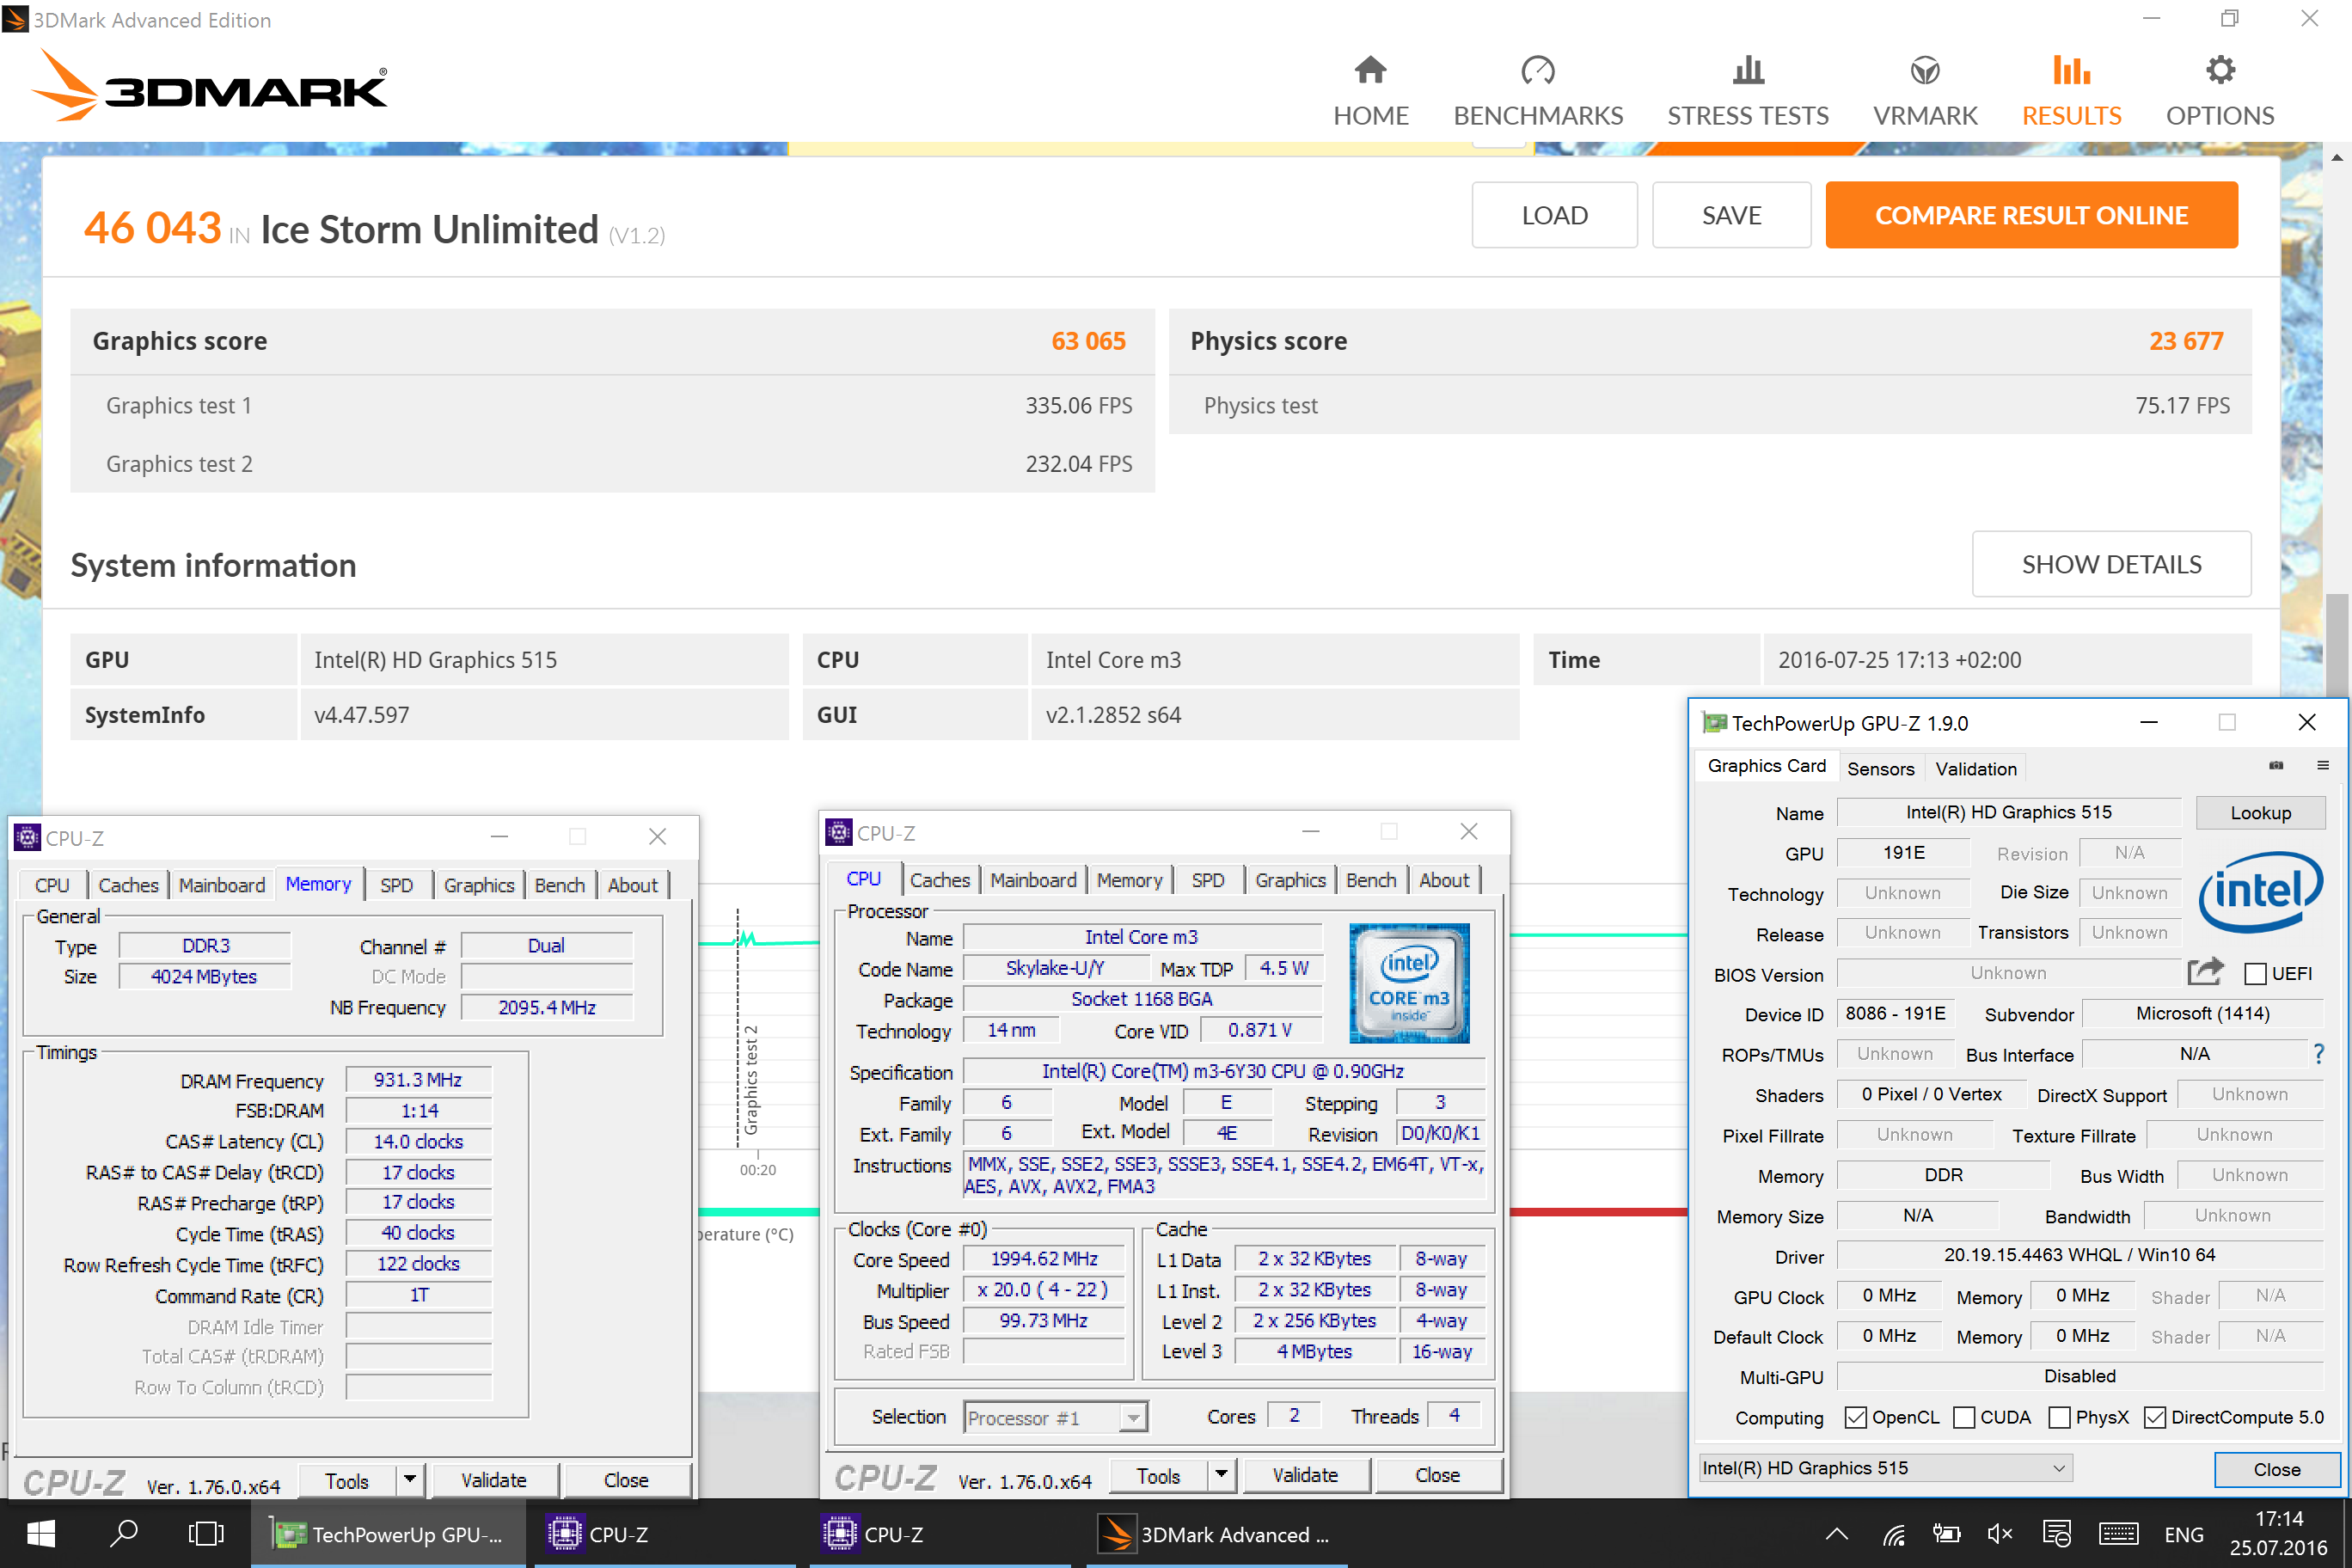Viewport: 2352px width, 1568px height.
Task: Open Windows Start menu
Action: click(x=41, y=1534)
